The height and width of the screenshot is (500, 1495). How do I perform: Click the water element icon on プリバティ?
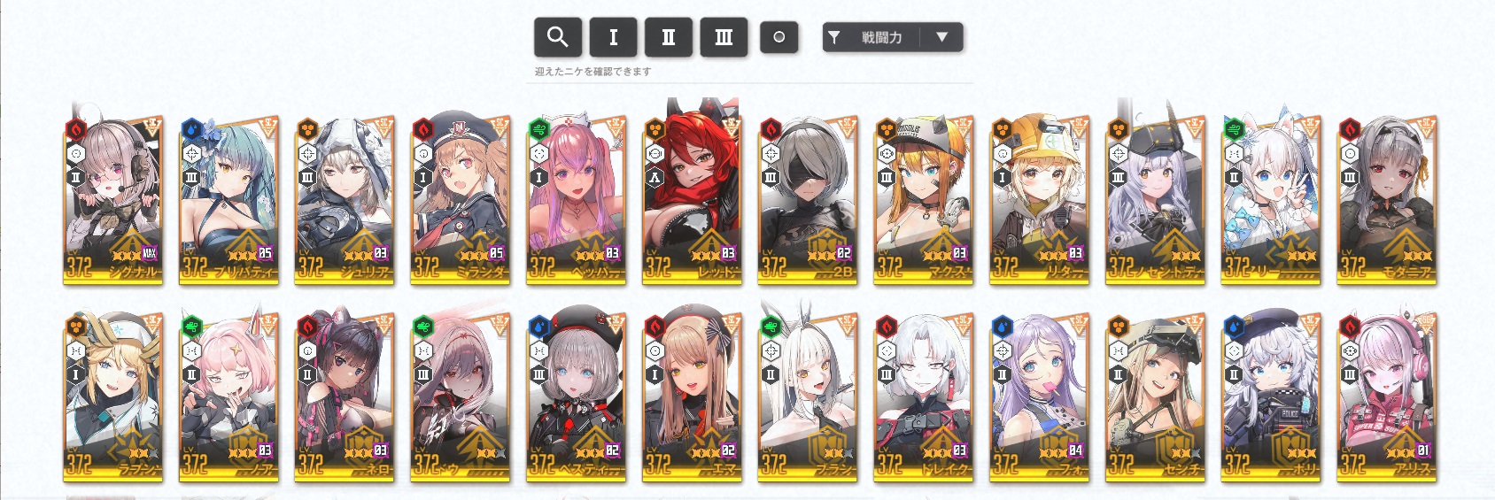(192, 129)
